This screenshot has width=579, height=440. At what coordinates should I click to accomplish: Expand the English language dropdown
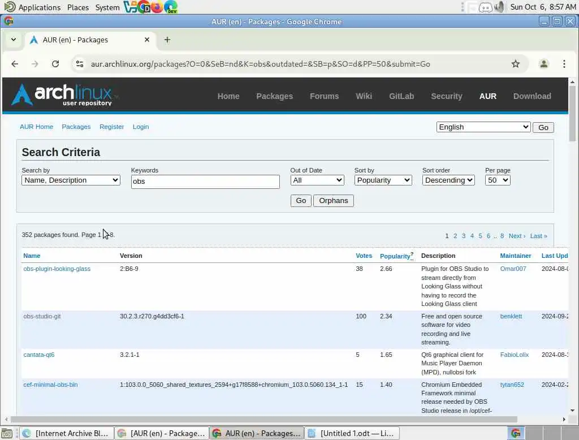tap(483, 127)
